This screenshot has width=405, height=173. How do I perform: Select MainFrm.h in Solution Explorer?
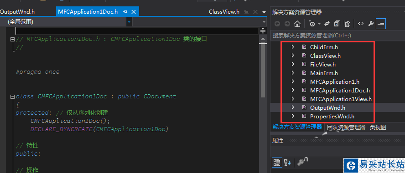pos(324,73)
